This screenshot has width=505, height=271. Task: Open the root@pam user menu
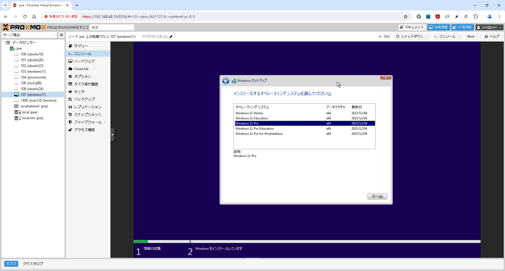coord(489,27)
